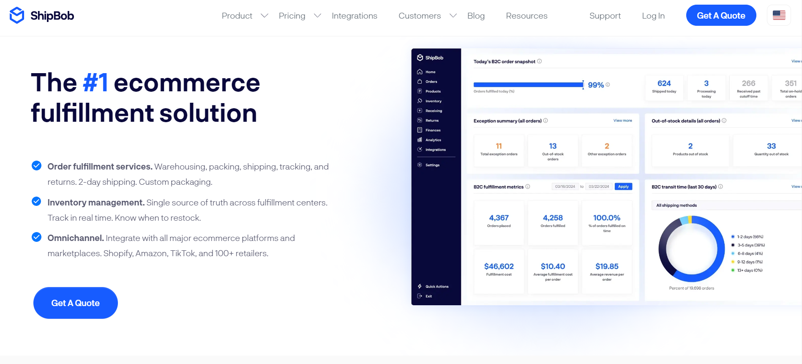Click 13 Out-of-stock orders card
802x364 pixels.
point(553,151)
